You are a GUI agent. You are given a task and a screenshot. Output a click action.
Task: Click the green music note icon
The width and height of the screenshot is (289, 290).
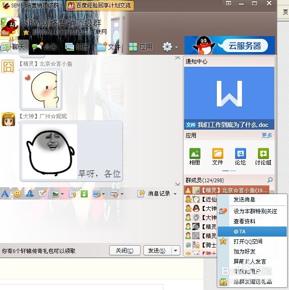click(84, 194)
